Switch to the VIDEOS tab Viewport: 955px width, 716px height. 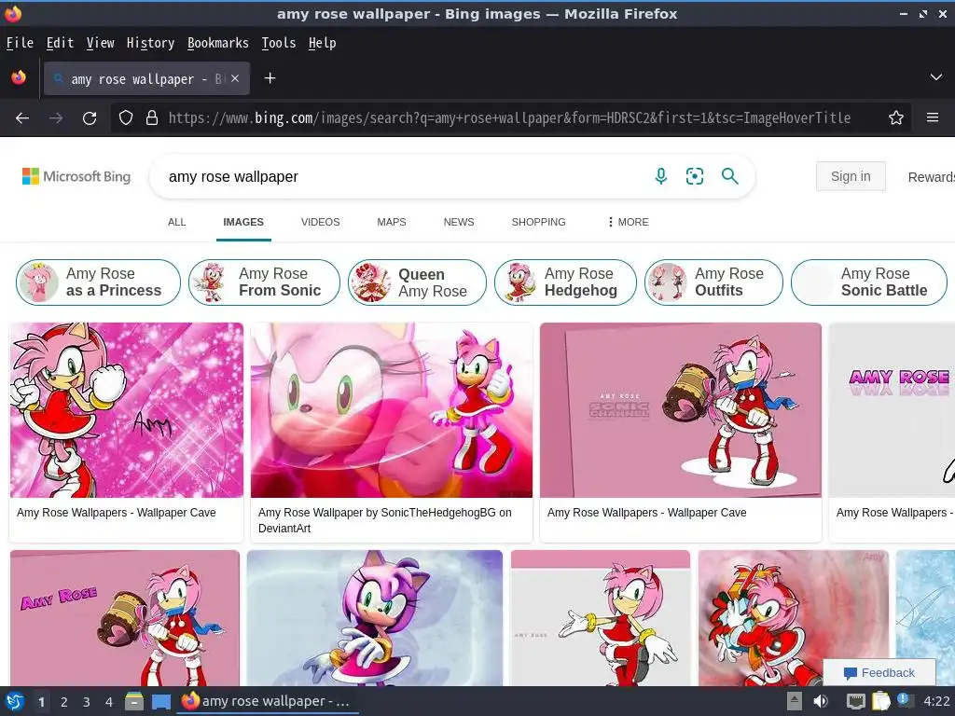321,222
